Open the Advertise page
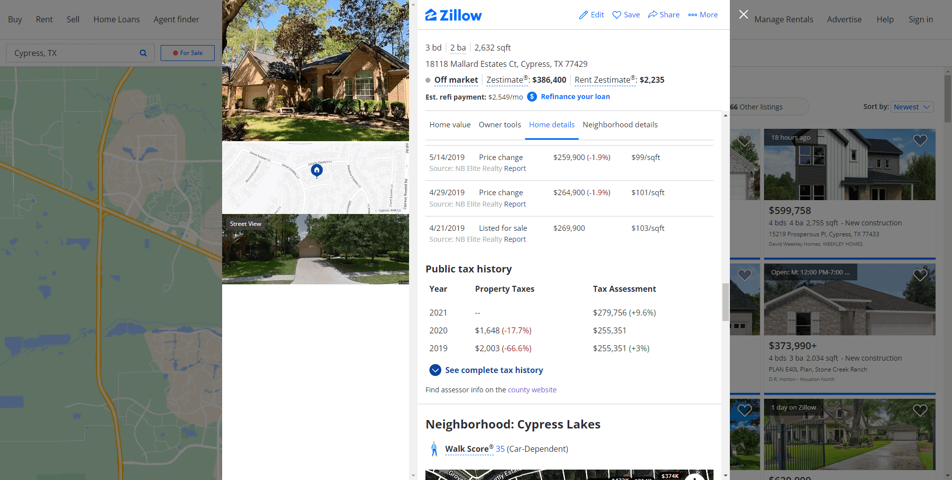The height and width of the screenshot is (480, 952). (x=844, y=19)
